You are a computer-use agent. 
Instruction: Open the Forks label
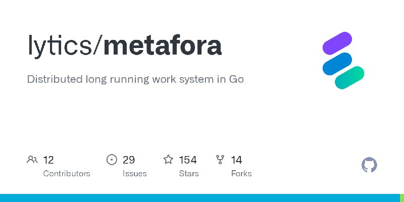click(x=241, y=173)
